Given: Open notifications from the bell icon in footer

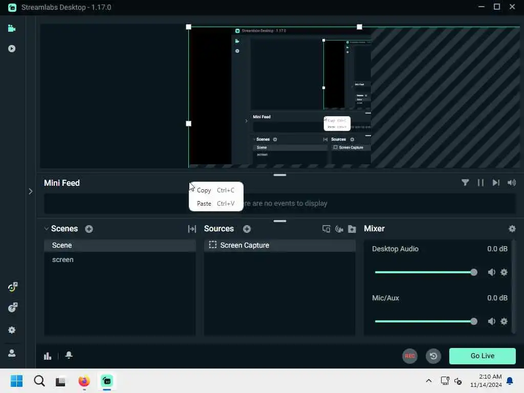Looking at the screenshot, I should [69, 355].
